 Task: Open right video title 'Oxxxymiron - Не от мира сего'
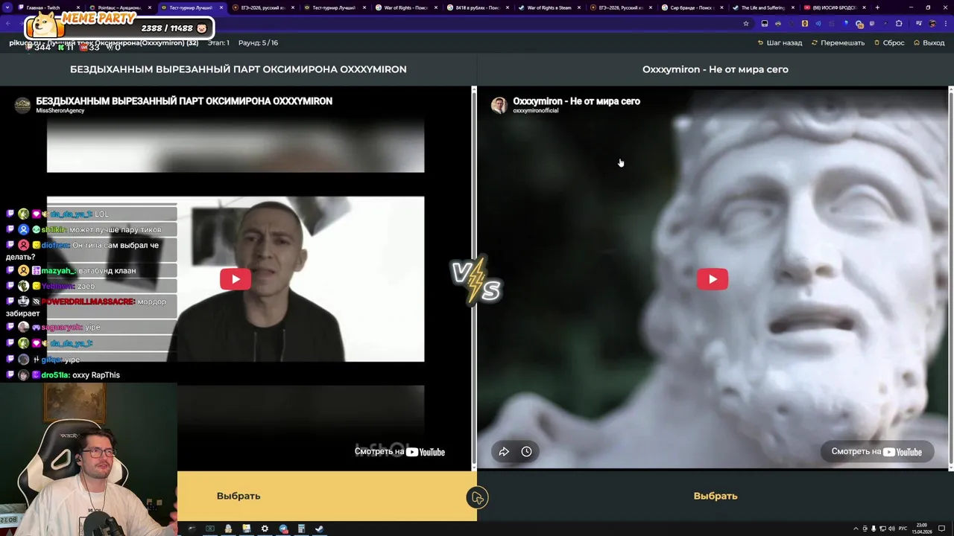click(x=576, y=101)
